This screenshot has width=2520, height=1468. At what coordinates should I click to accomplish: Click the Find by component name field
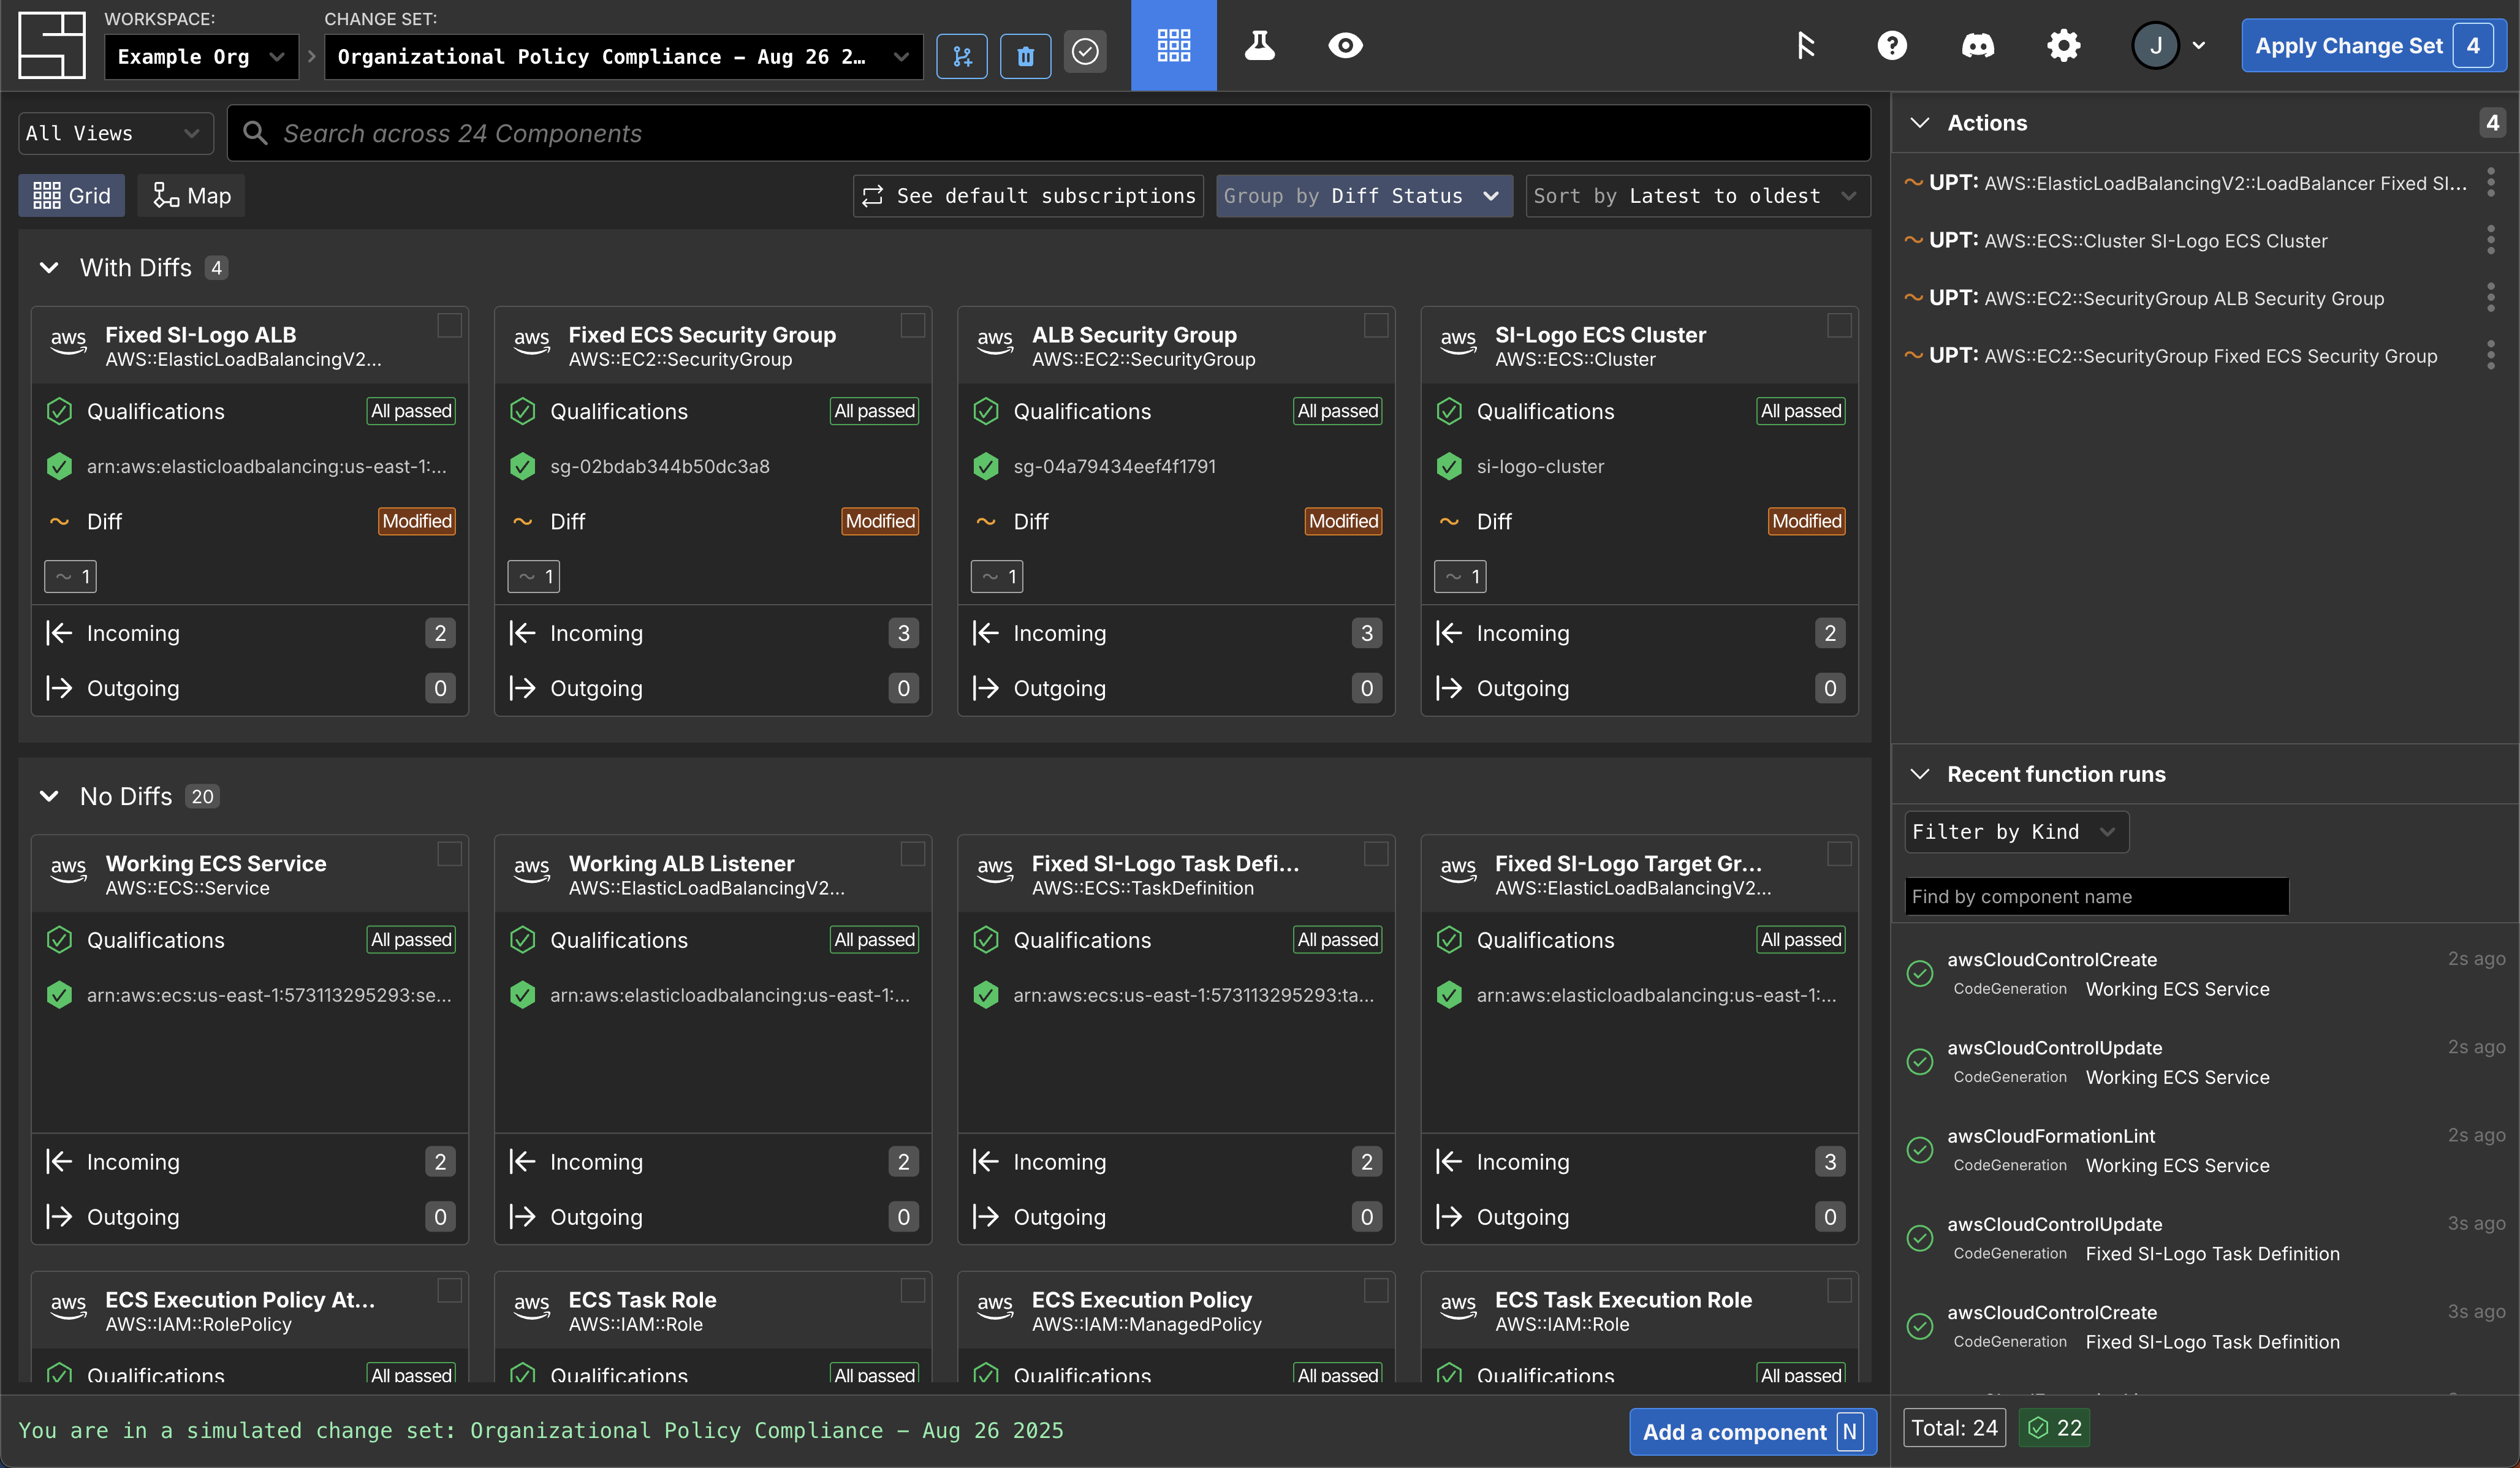(x=2096, y=896)
